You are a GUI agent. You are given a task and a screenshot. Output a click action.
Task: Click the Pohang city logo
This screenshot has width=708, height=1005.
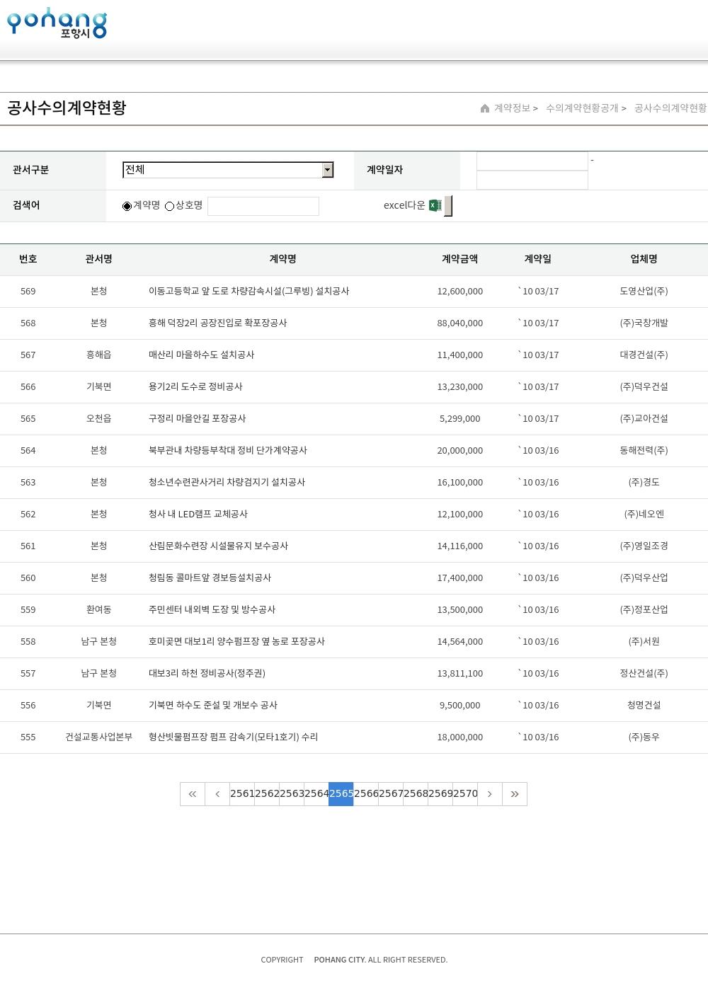click(x=57, y=23)
